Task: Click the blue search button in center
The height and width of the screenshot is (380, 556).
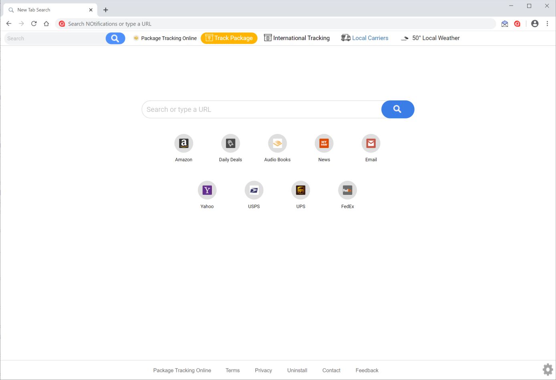Action: [397, 109]
